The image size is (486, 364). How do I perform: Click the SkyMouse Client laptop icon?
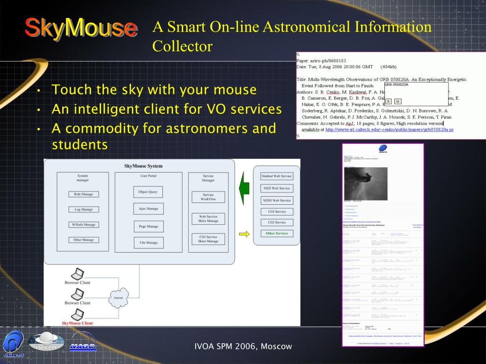(x=77, y=315)
